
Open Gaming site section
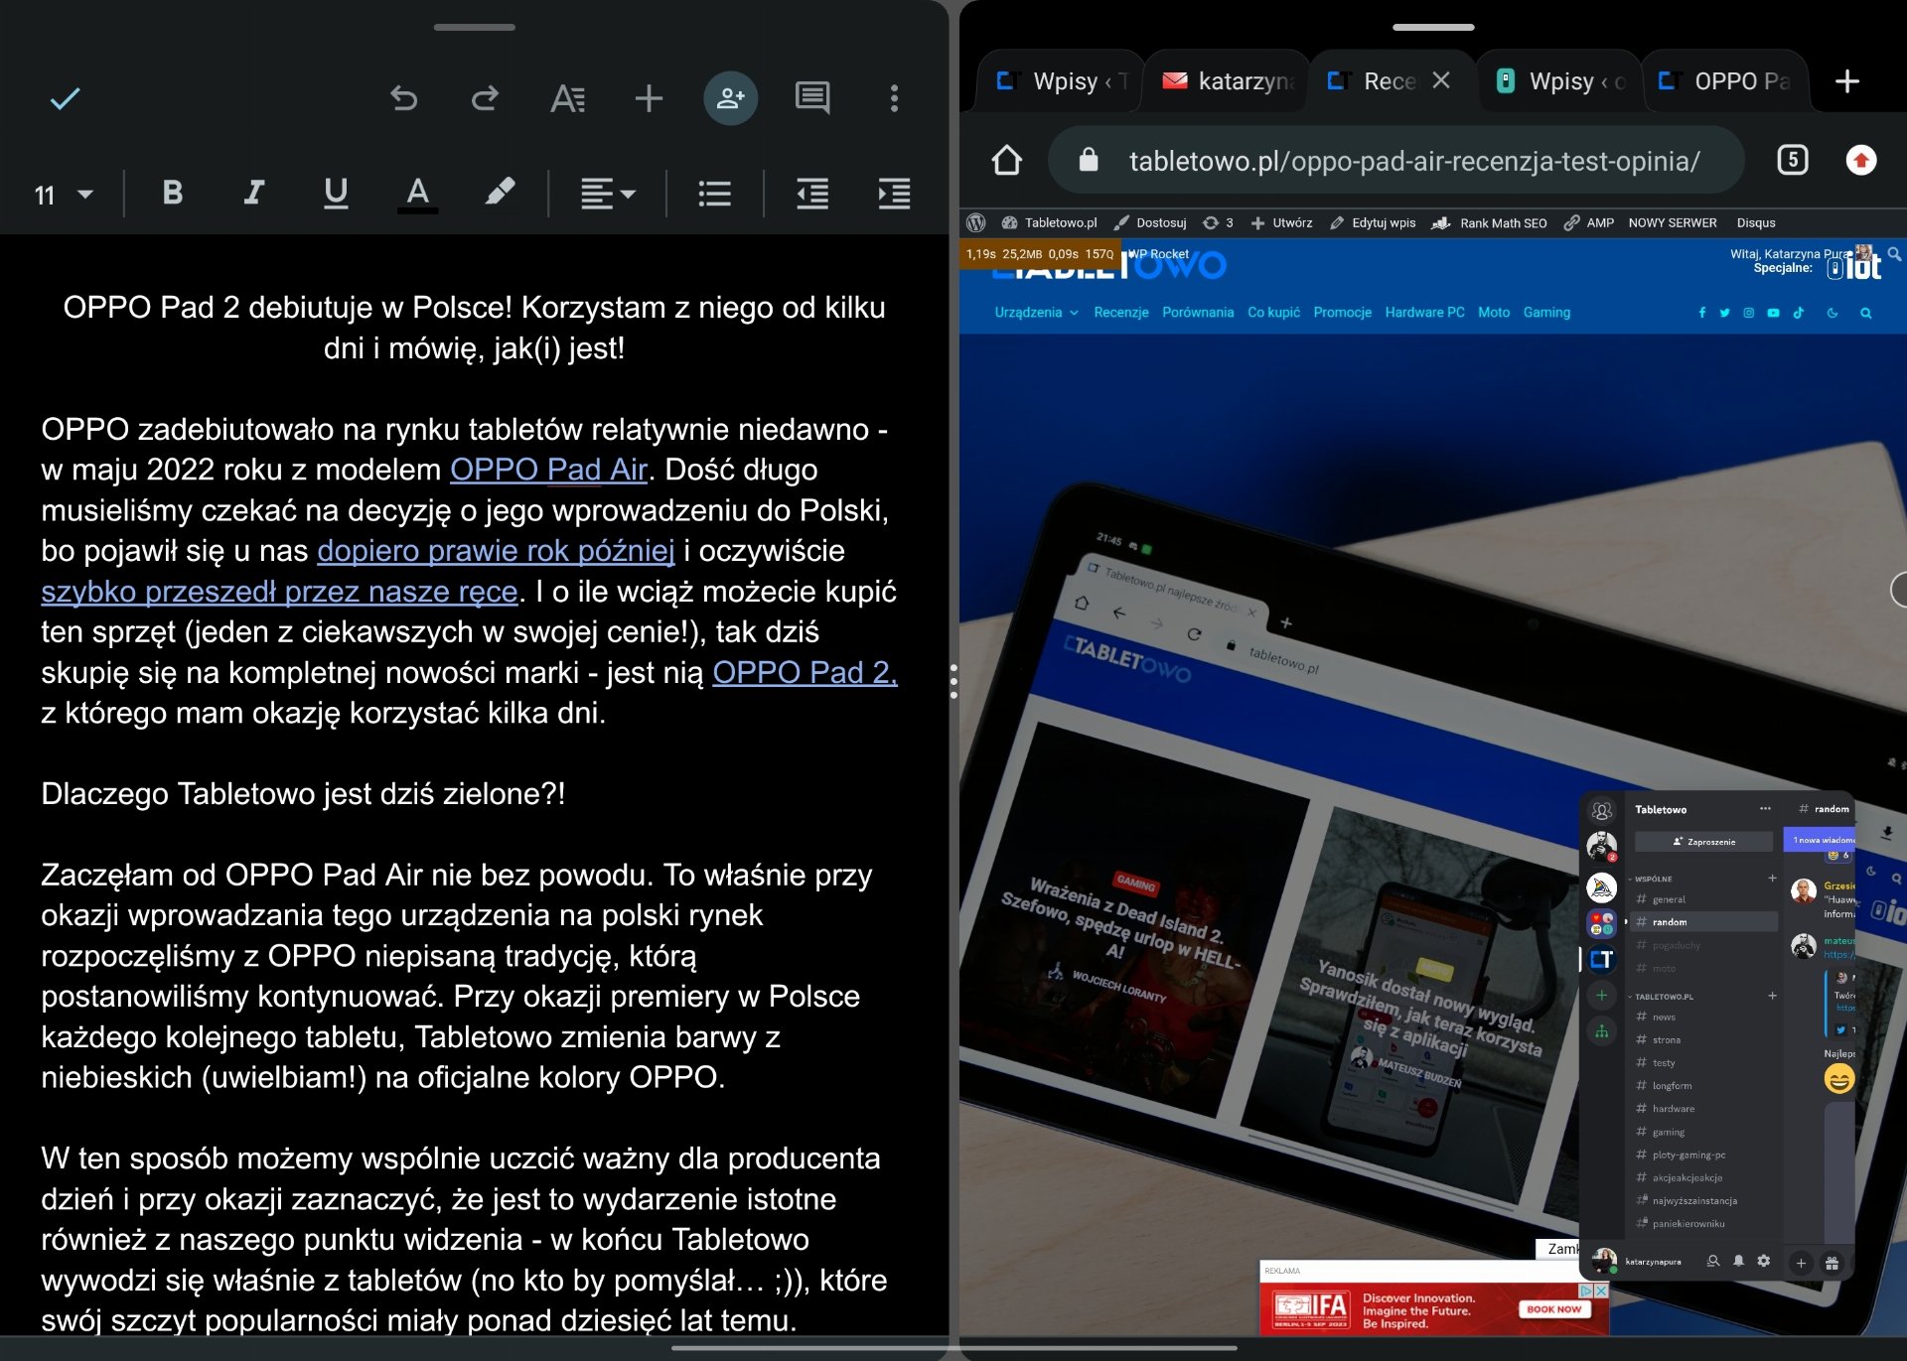[1546, 313]
